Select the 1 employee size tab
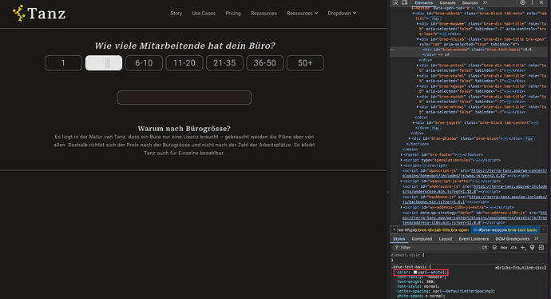 click(63, 63)
